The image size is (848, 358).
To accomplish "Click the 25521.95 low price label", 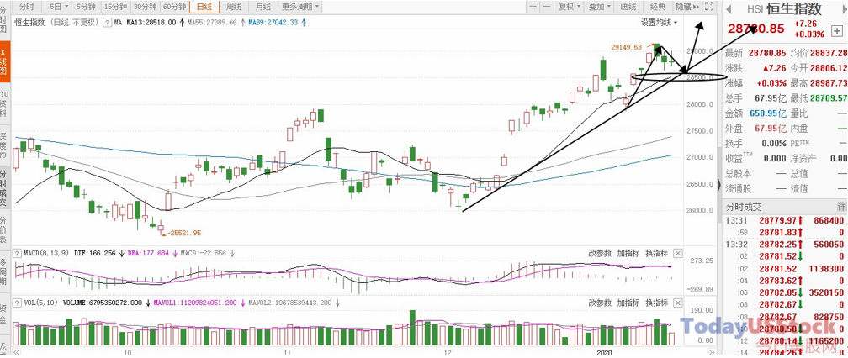I will (x=185, y=233).
